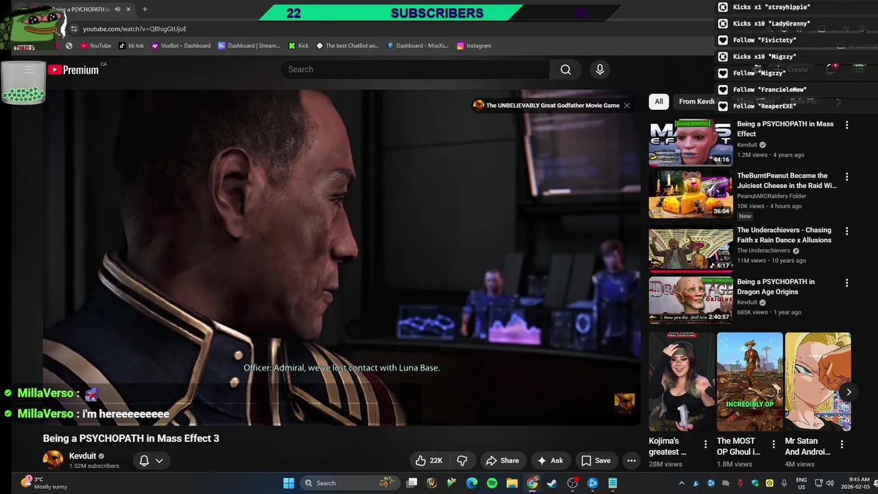Open Task View on the taskbar
Viewport: 878px width, 494px height.
click(x=412, y=483)
